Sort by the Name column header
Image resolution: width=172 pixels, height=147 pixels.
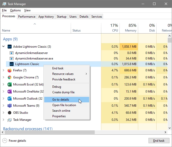click(x=36, y=28)
